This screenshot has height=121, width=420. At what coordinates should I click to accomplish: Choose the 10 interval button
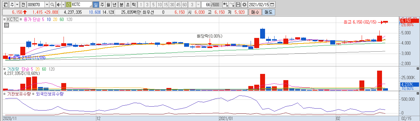click(159, 5)
